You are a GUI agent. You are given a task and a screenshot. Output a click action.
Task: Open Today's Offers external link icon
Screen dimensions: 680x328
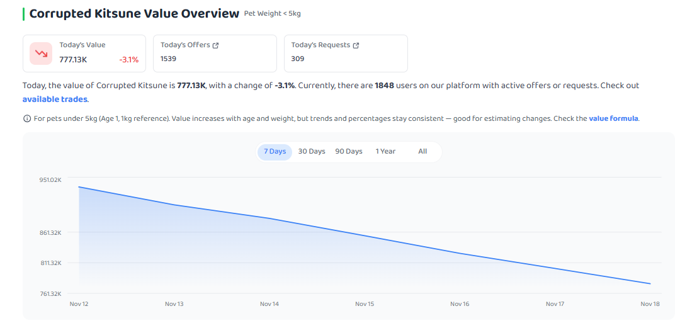(215, 45)
